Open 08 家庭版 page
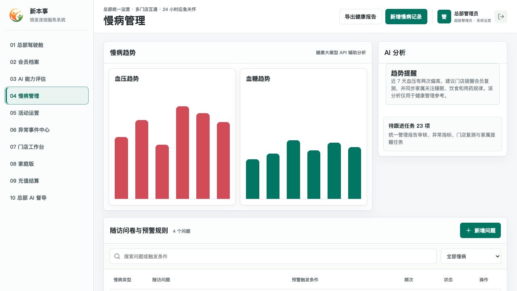Viewport: 517px width, 291px height. coord(47,164)
